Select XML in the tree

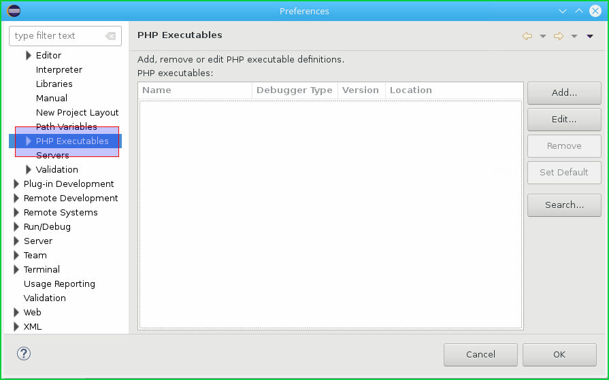32,327
